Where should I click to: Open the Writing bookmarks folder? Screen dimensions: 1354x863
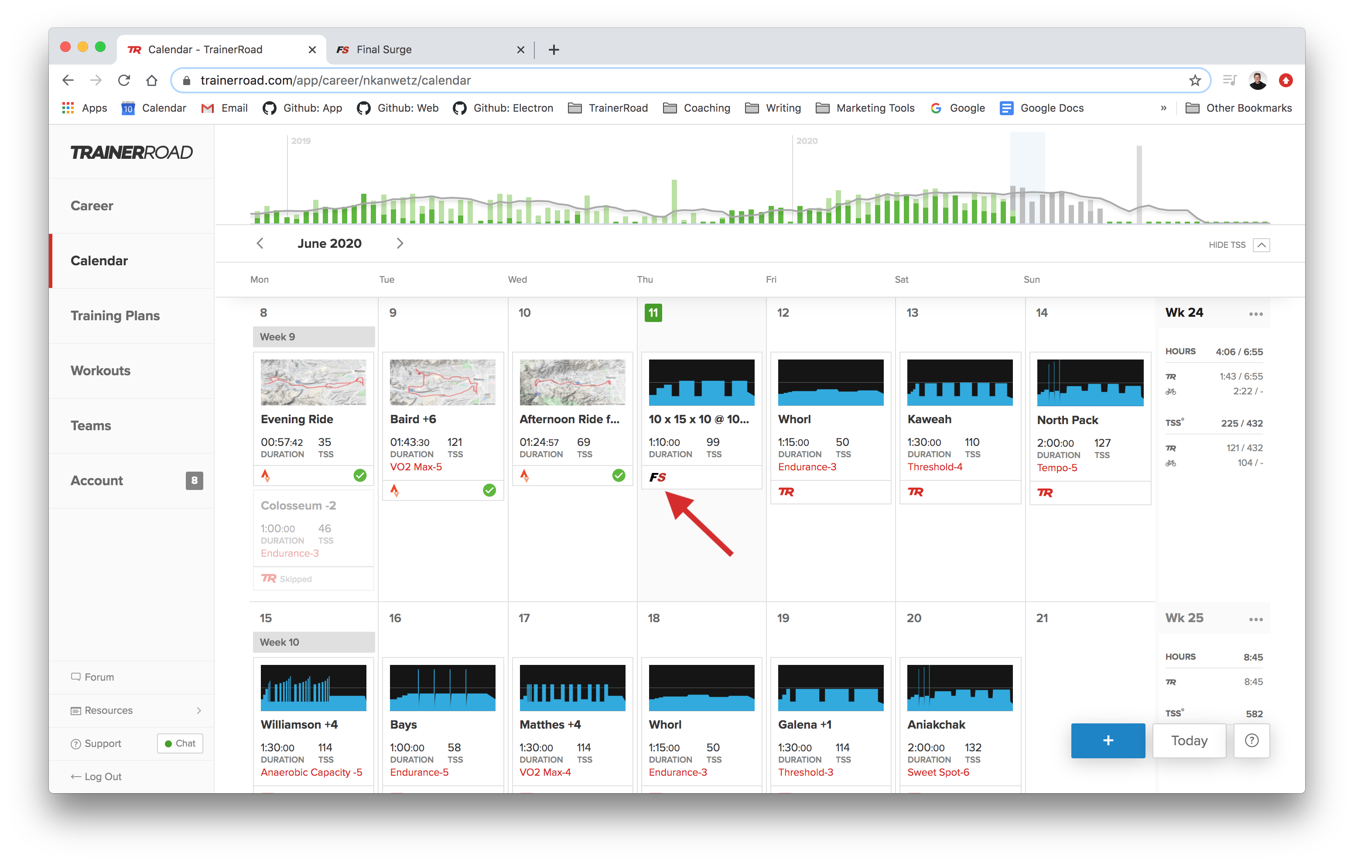(x=773, y=108)
